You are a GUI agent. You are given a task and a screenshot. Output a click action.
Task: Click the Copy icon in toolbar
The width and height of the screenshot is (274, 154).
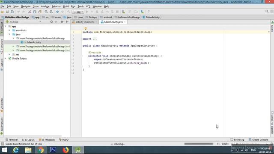coord(35,12)
